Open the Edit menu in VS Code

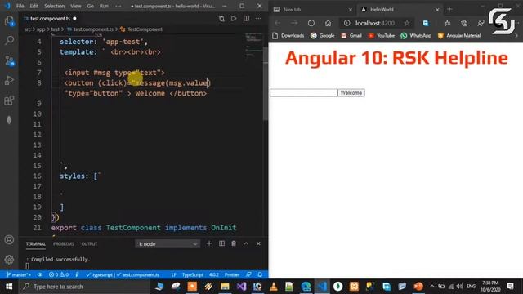click(x=34, y=6)
